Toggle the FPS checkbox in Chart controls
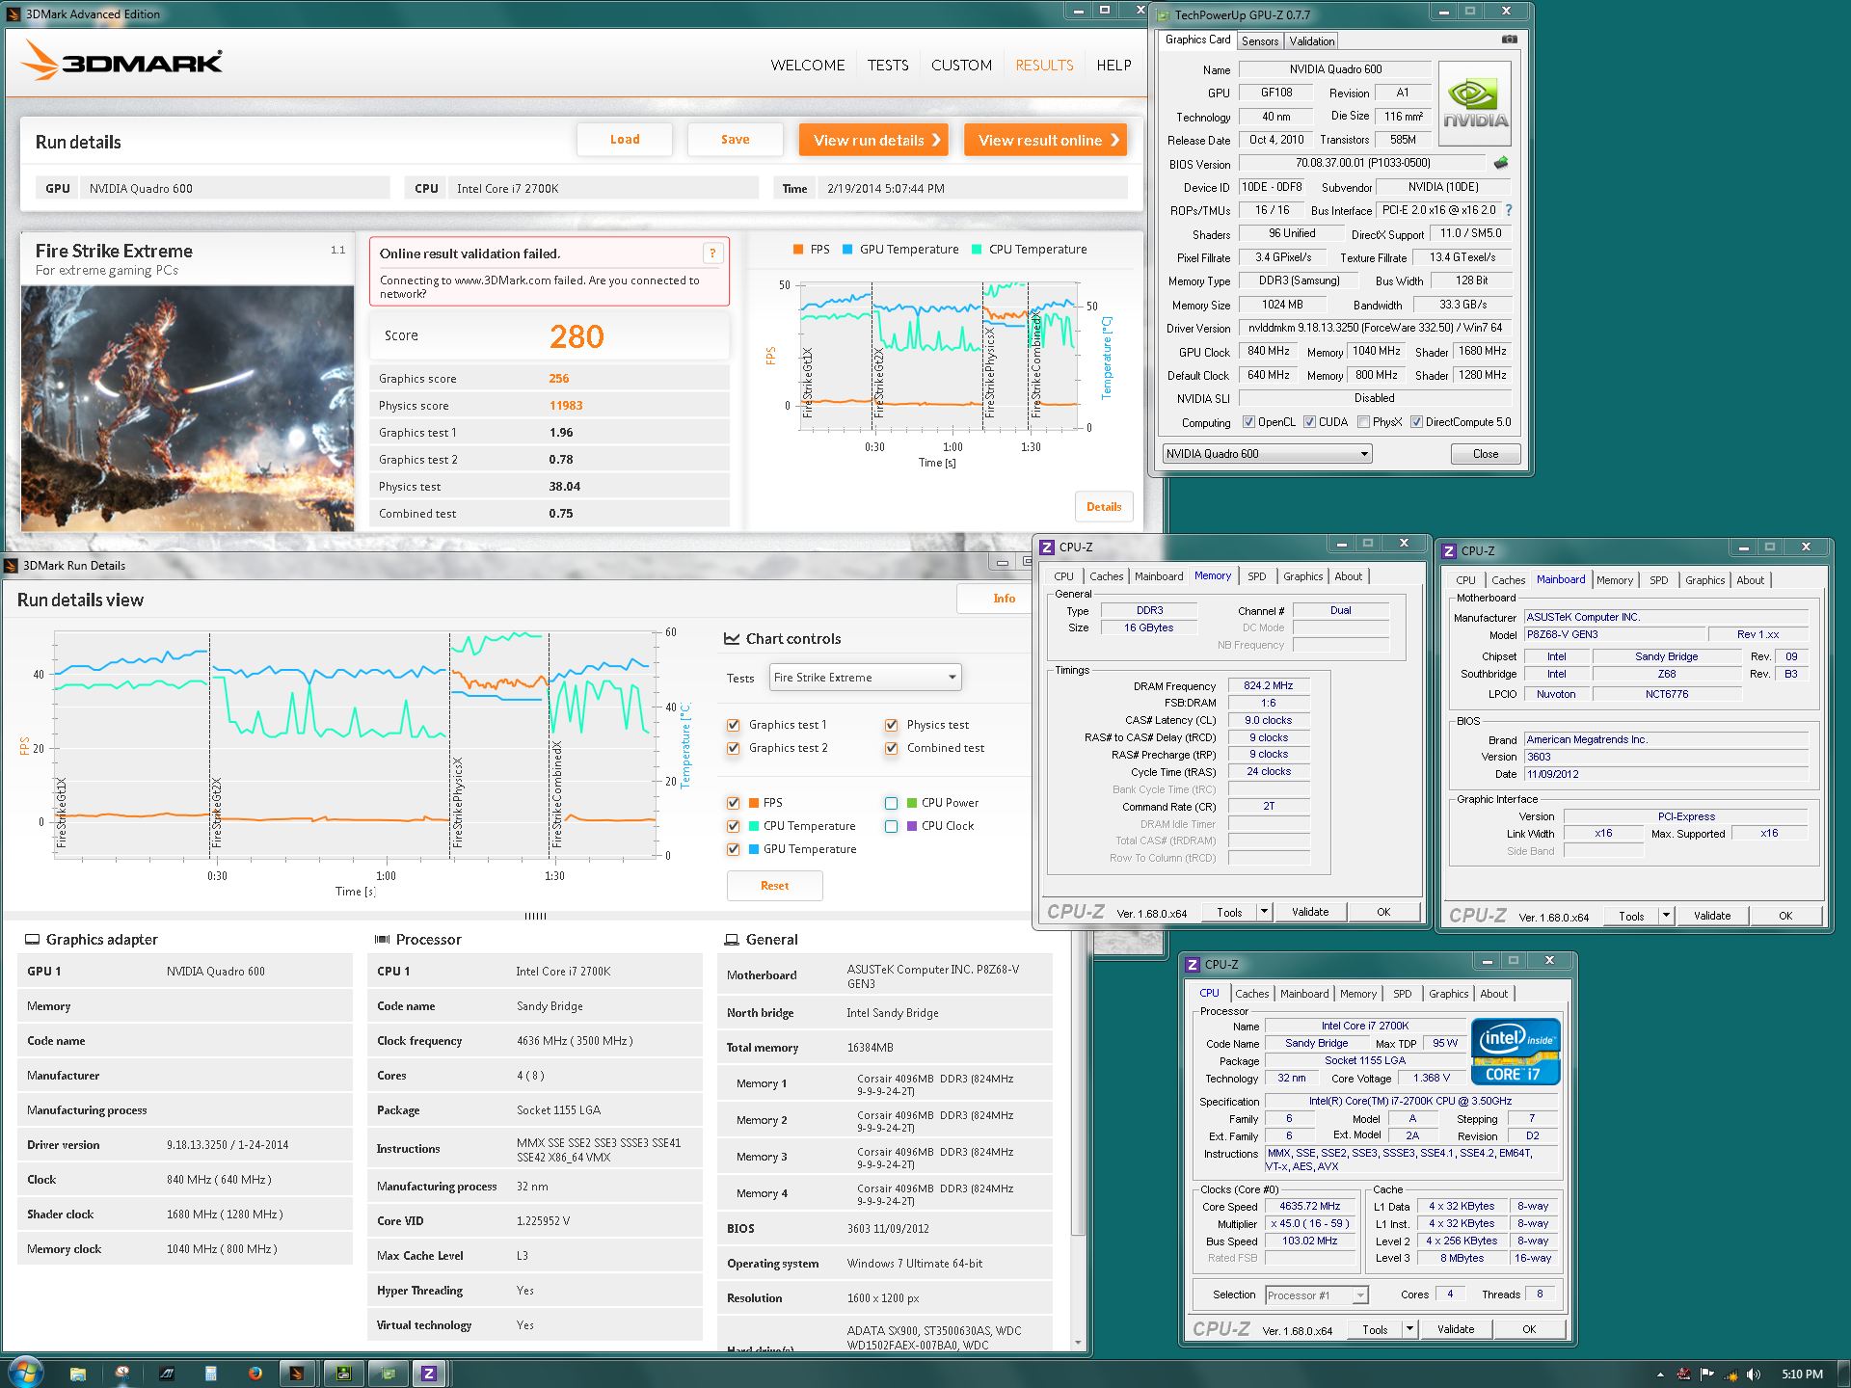 [x=733, y=803]
